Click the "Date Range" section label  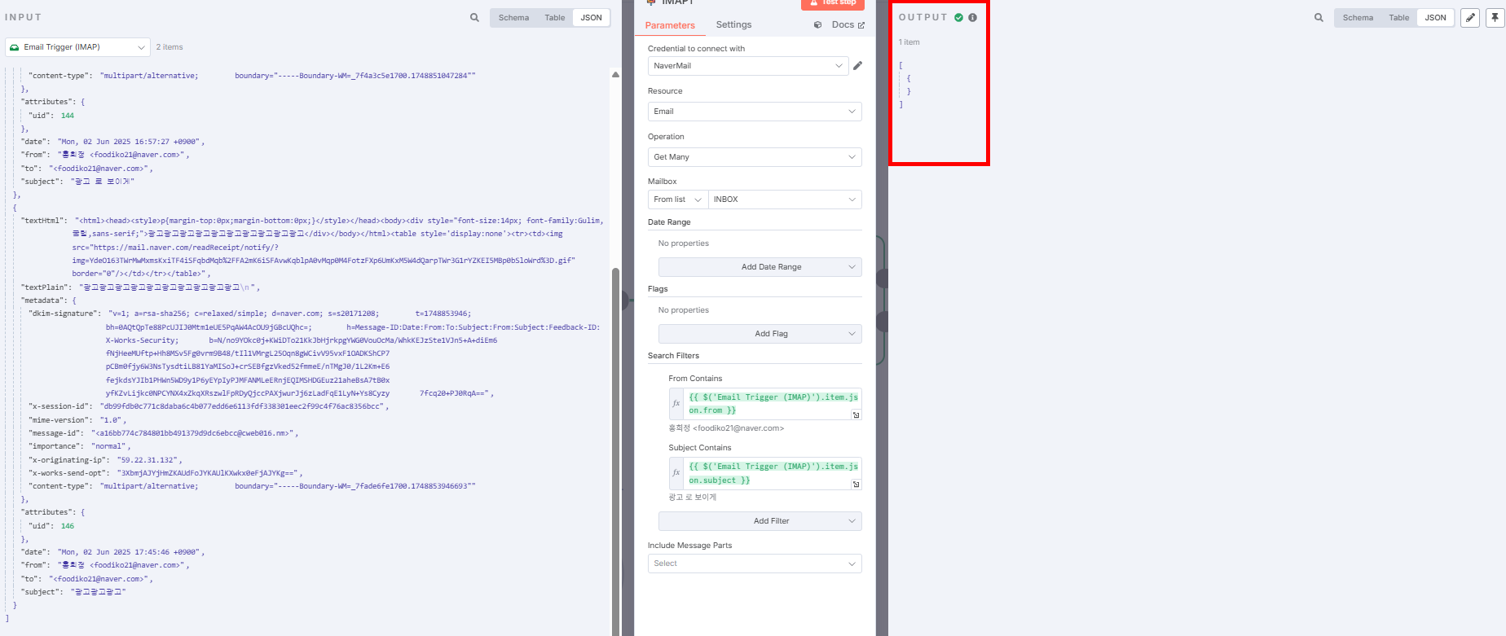click(x=669, y=222)
